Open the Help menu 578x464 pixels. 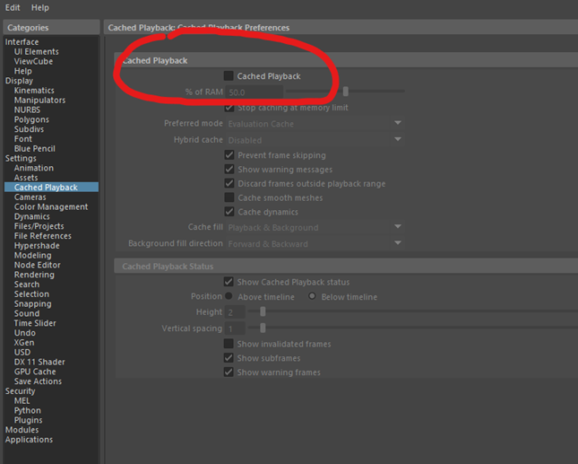39,7
